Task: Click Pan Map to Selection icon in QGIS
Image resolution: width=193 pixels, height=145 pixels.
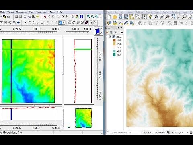Action: (151, 17)
